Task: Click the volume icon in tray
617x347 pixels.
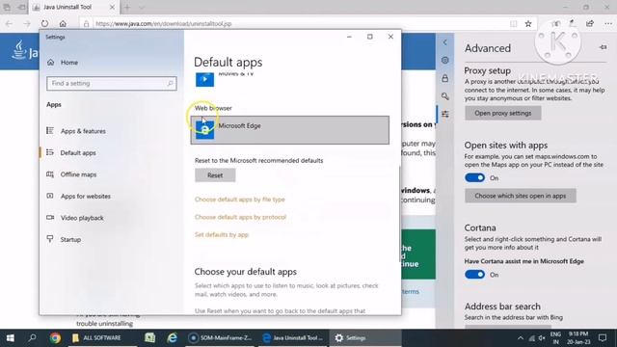Action: tap(542, 338)
